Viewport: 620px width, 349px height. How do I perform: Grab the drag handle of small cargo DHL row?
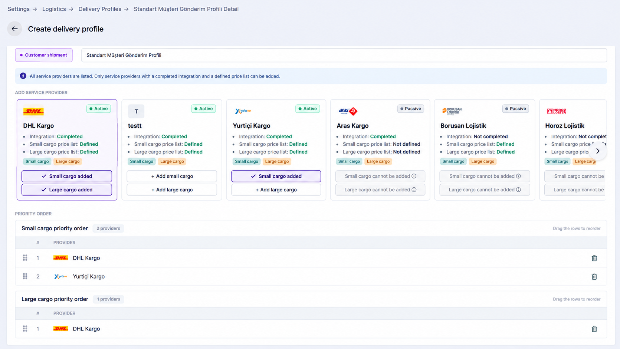coord(25,258)
